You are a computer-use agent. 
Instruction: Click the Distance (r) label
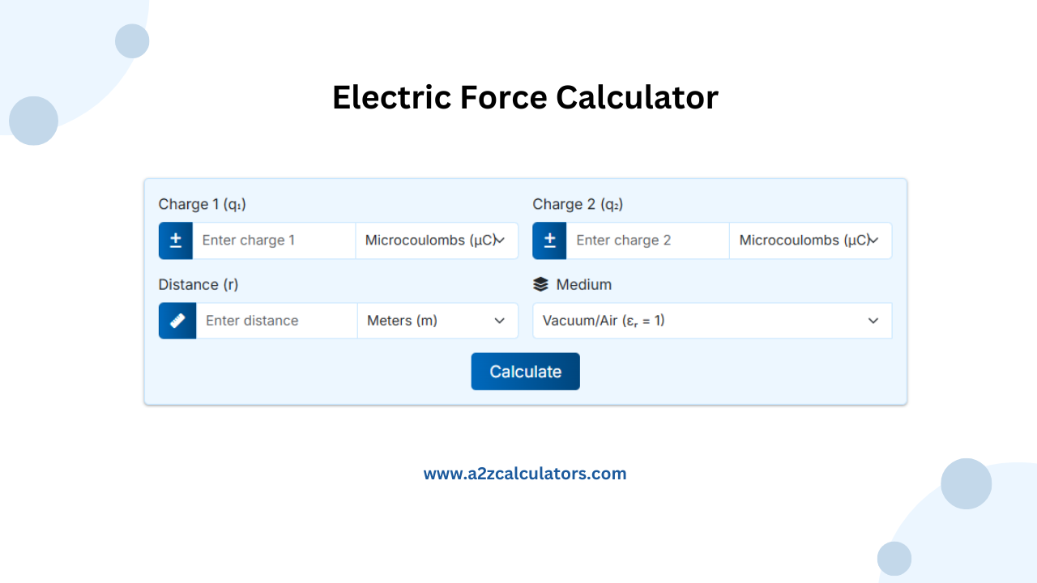[198, 284]
